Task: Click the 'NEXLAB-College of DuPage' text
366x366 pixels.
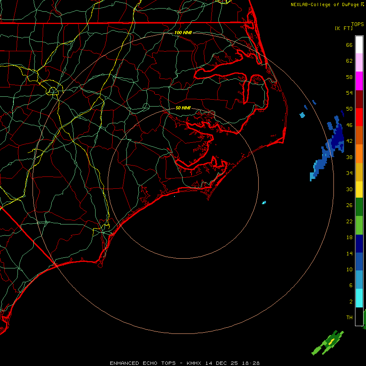Action: click(325, 4)
